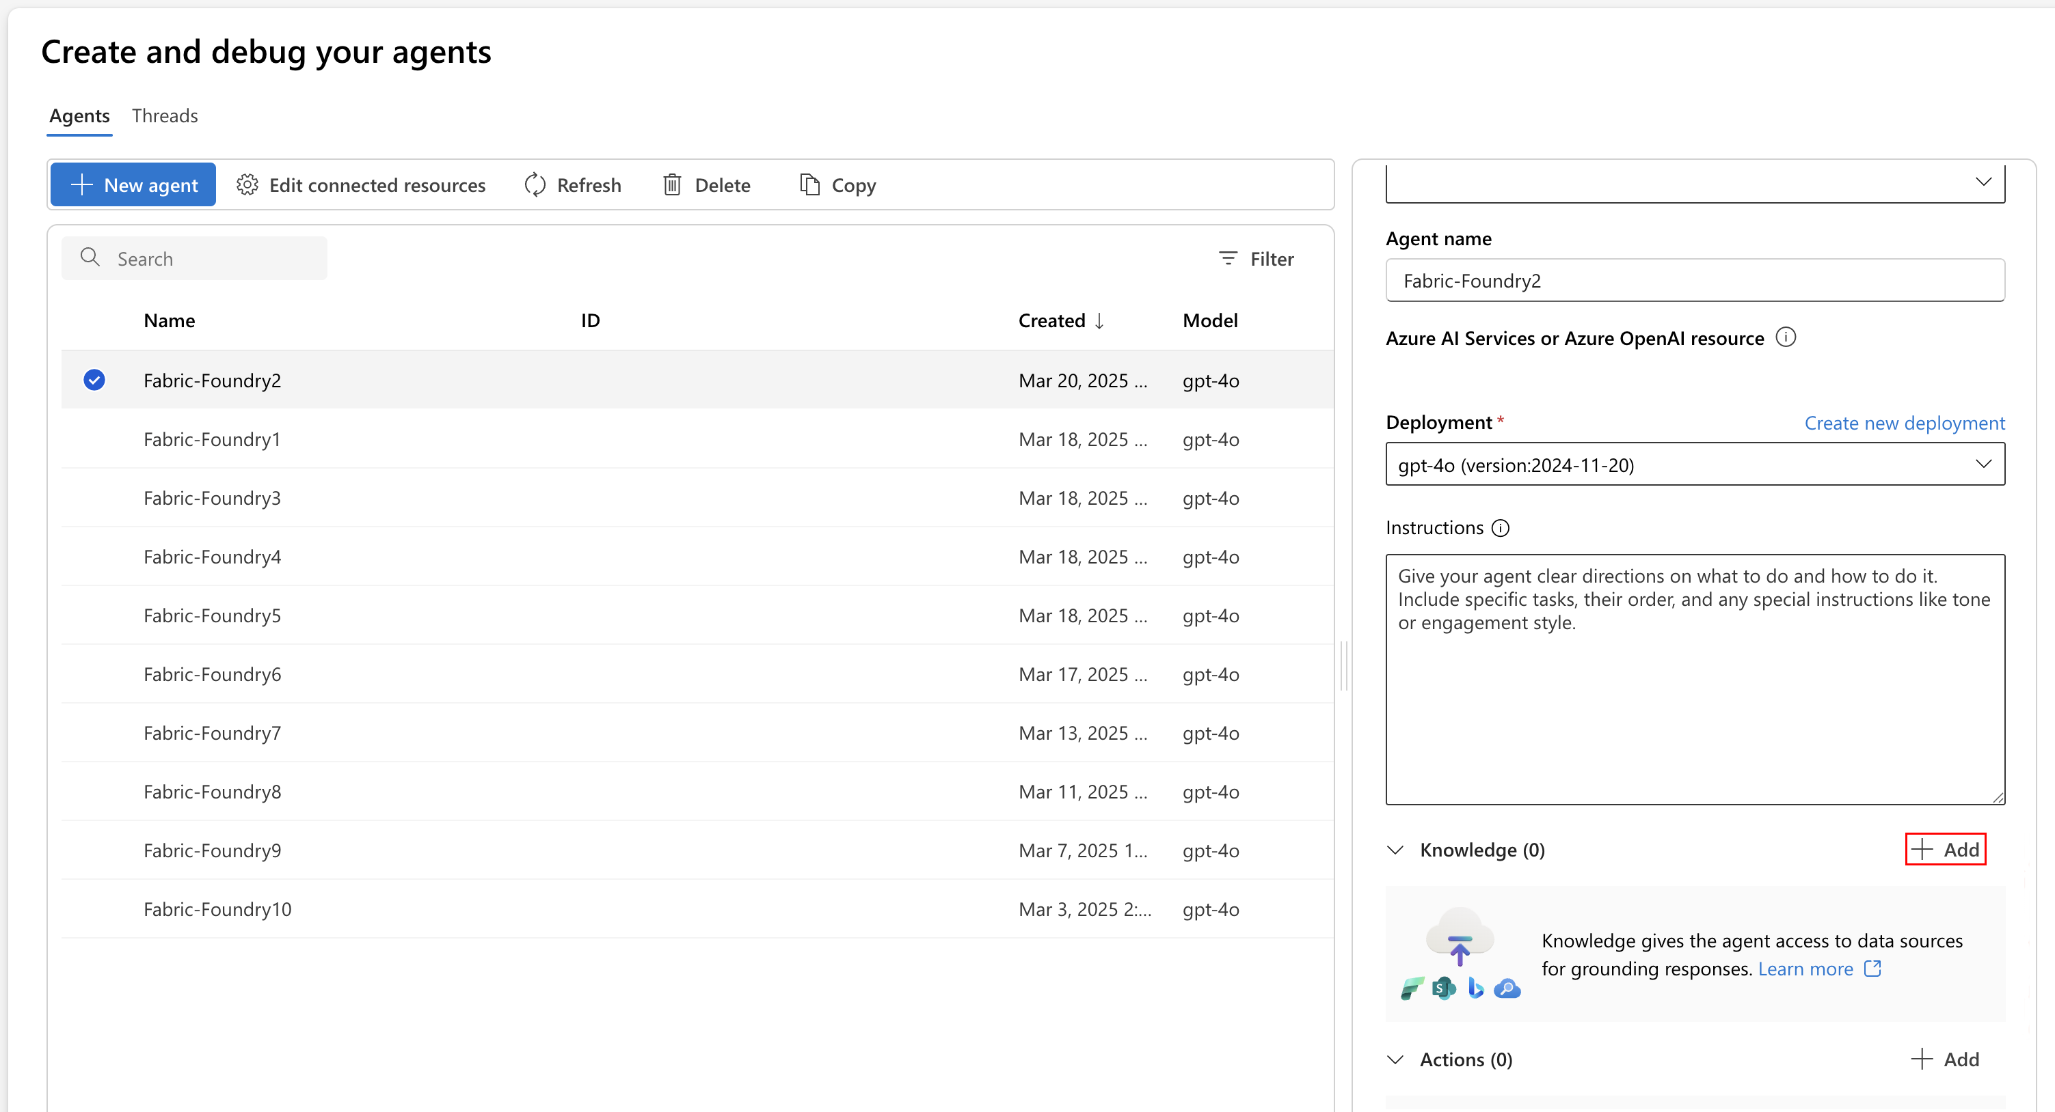The image size is (2055, 1112).
Task: Click the Copy icon in toolbar
Action: coord(809,185)
